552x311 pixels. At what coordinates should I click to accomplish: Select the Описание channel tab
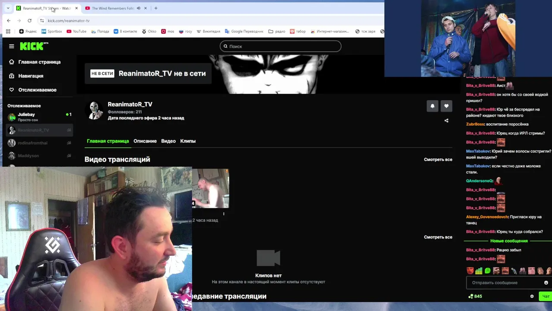[x=145, y=141]
